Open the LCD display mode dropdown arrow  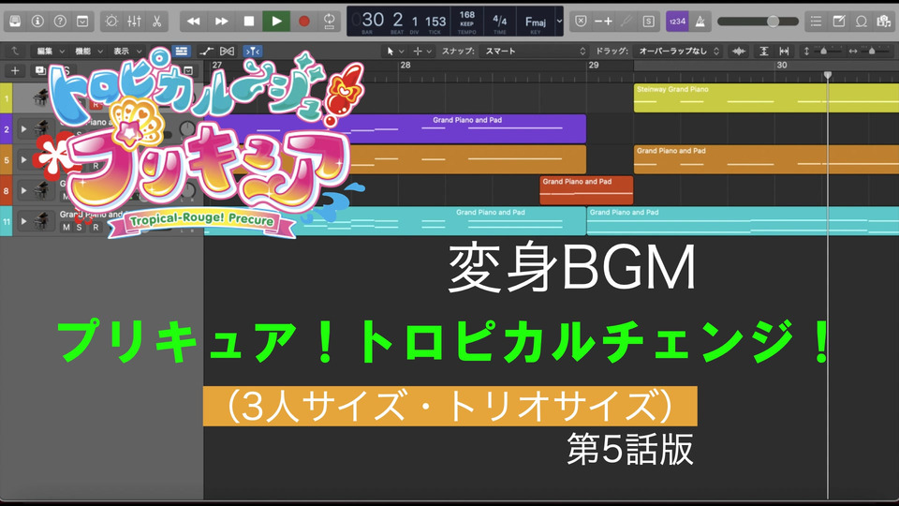click(560, 22)
